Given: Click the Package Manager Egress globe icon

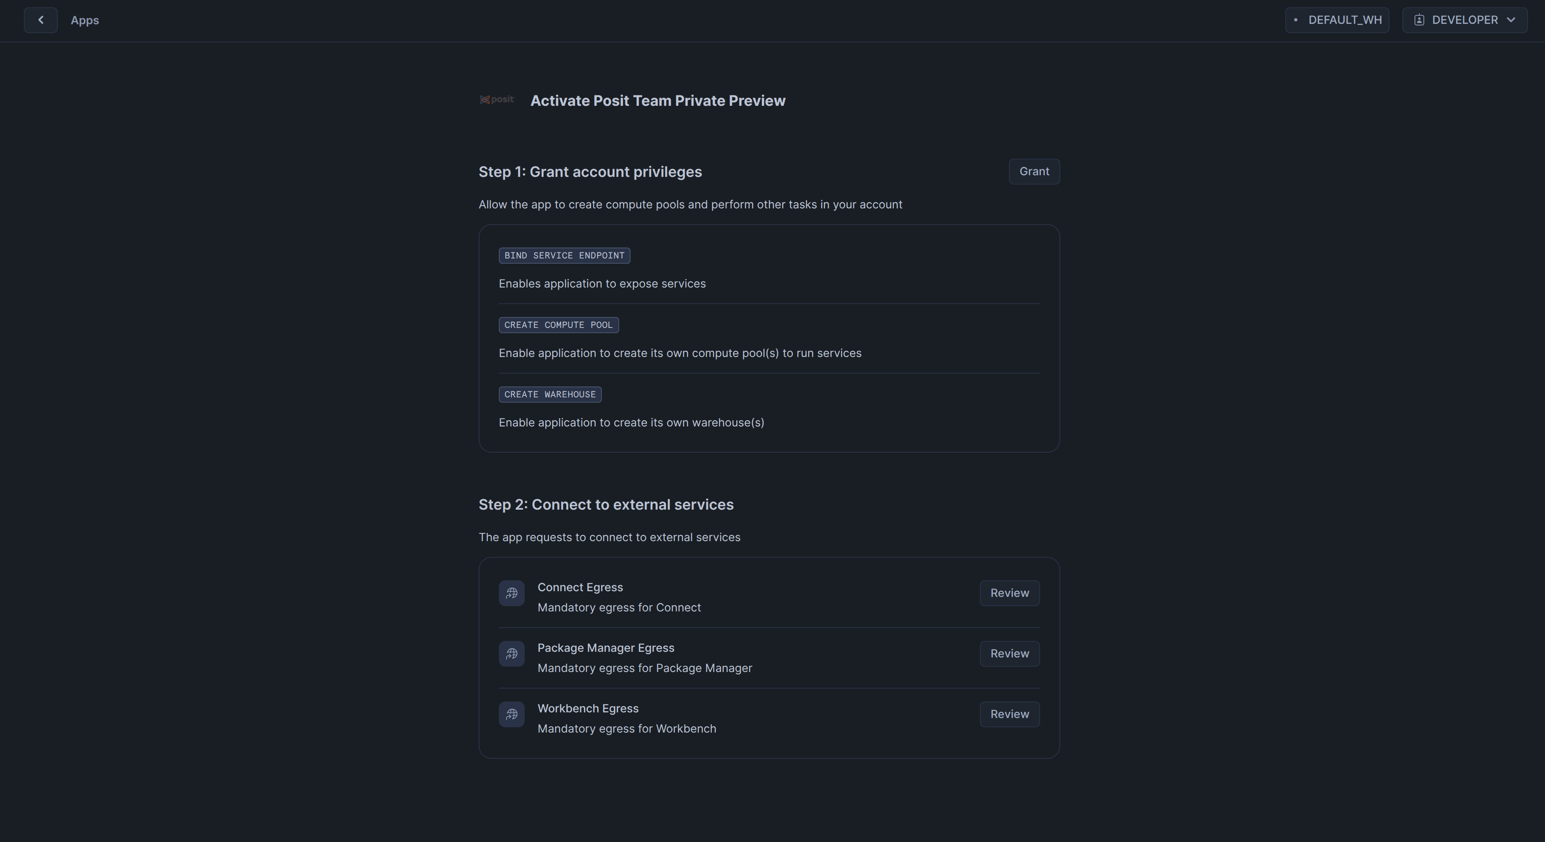Looking at the screenshot, I should [512, 654].
